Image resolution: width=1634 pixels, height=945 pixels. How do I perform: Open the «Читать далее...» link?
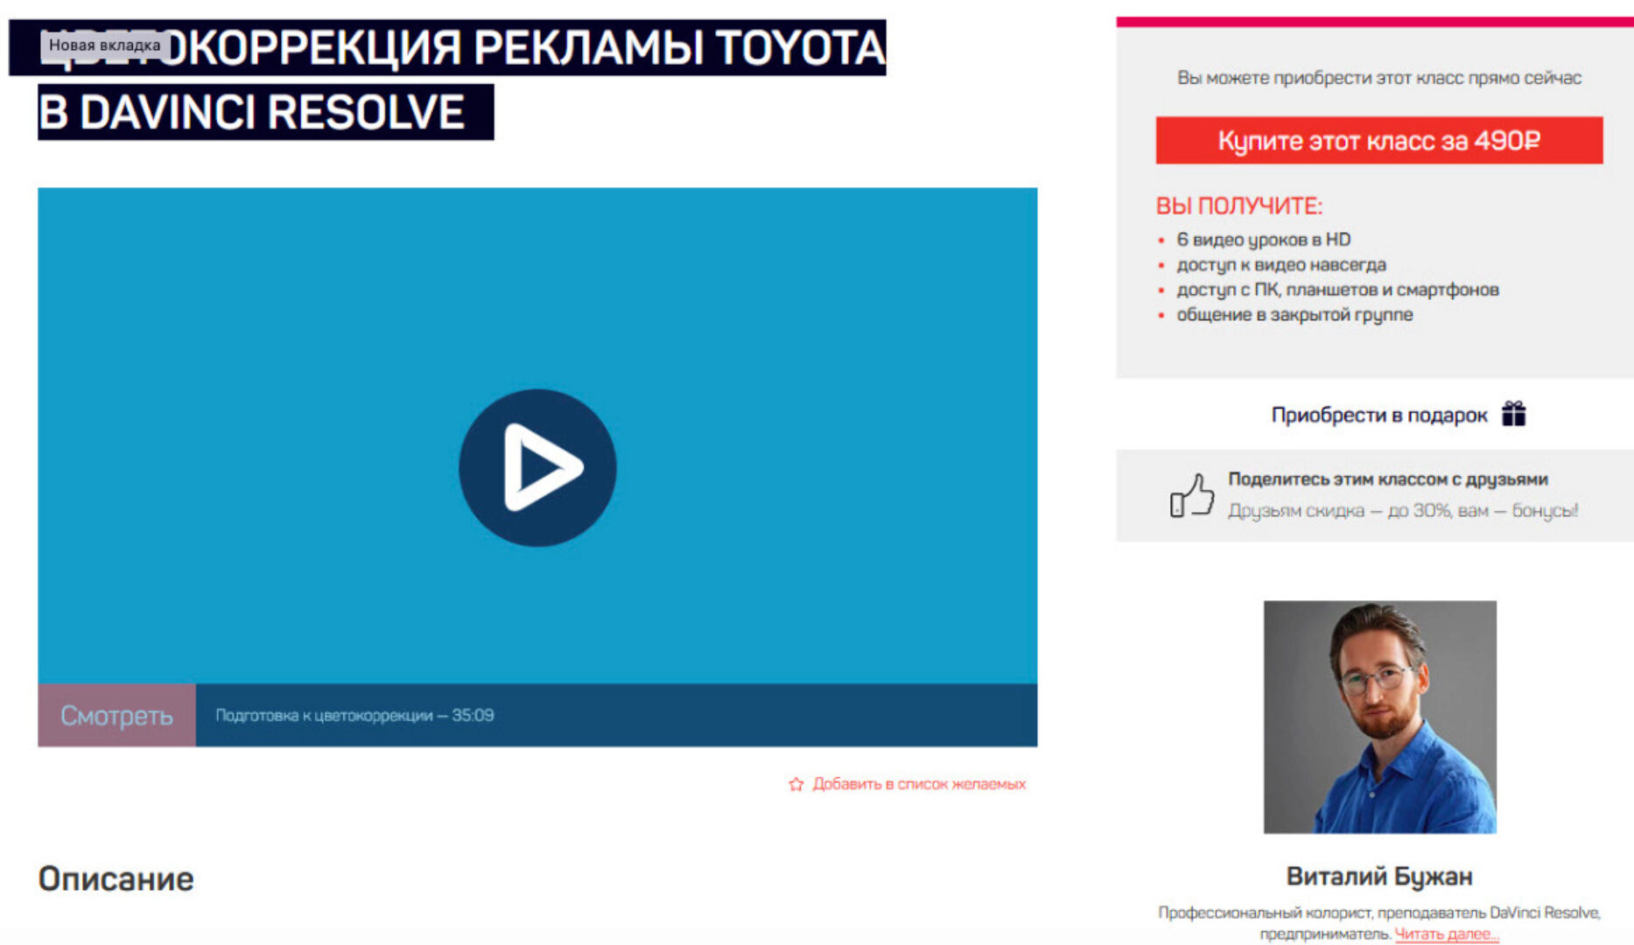pos(1447,934)
